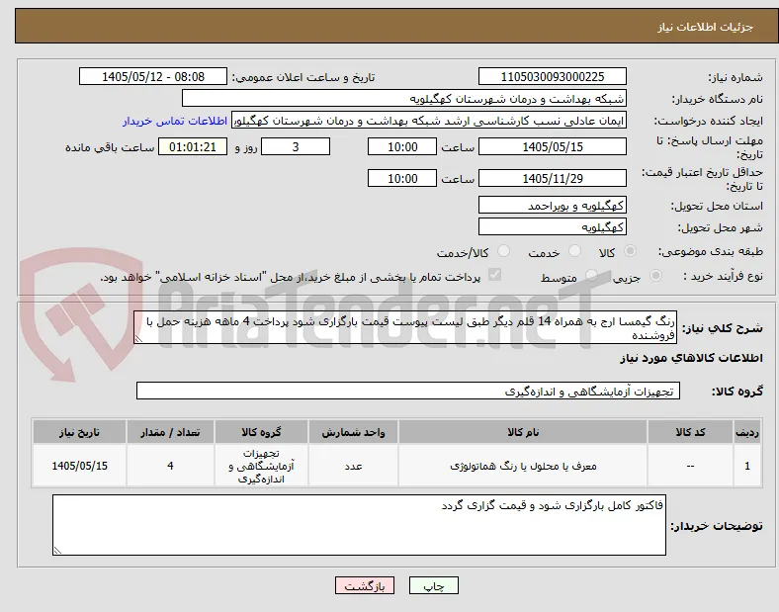This screenshot has width=779, height=612.
Task: Click the unit cell عدد
Action: [x=353, y=466]
